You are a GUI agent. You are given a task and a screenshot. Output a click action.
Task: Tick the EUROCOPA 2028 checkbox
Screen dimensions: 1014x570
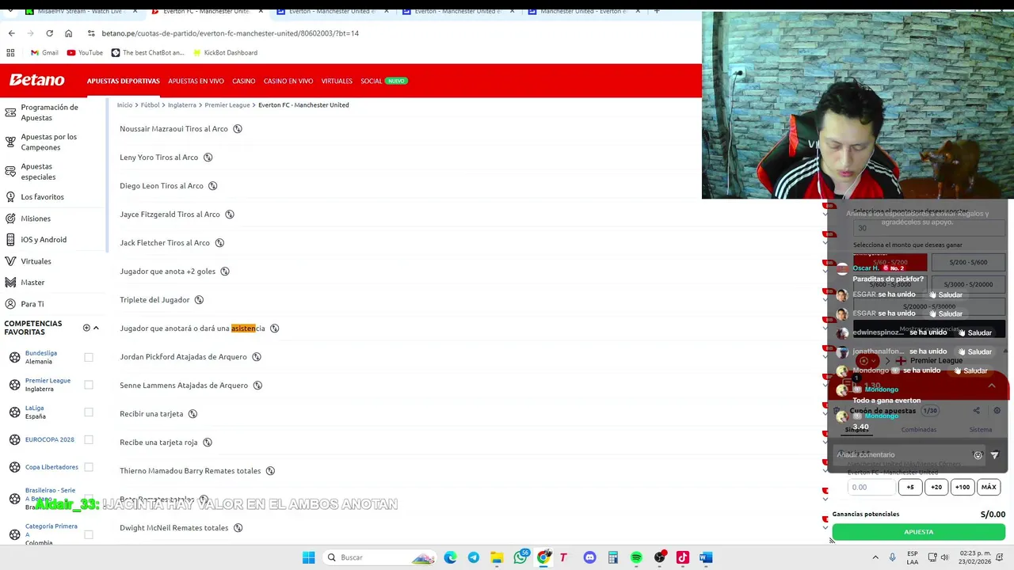[x=89, y=439]
